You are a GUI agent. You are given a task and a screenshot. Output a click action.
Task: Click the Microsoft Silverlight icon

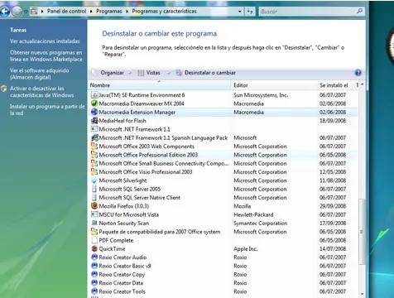point(94,180)
